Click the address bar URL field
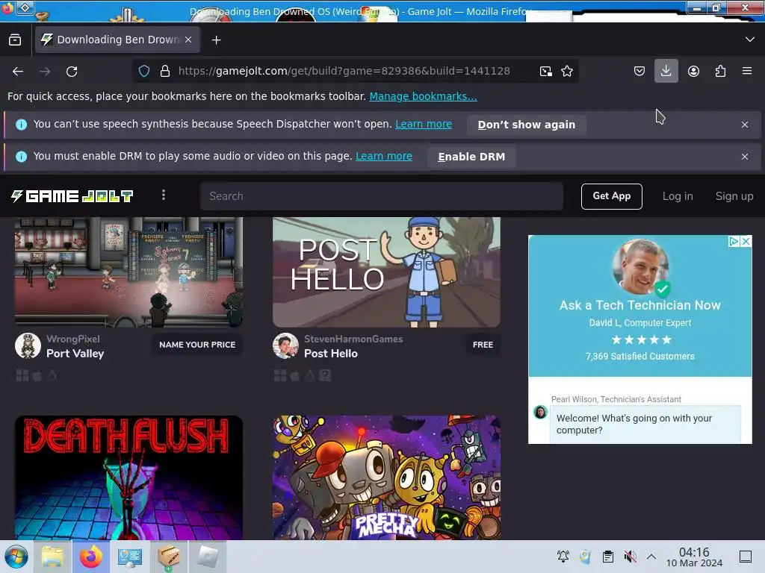This screenshot has width=765, height=573. point(344,71)
